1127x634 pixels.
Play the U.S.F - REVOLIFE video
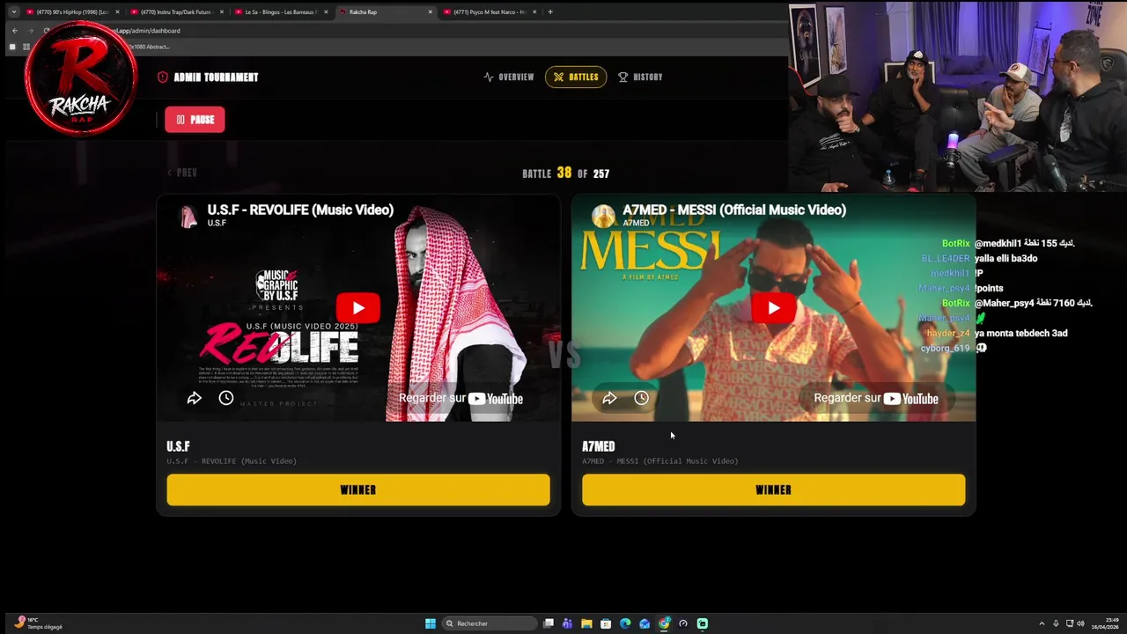(357, 308)
